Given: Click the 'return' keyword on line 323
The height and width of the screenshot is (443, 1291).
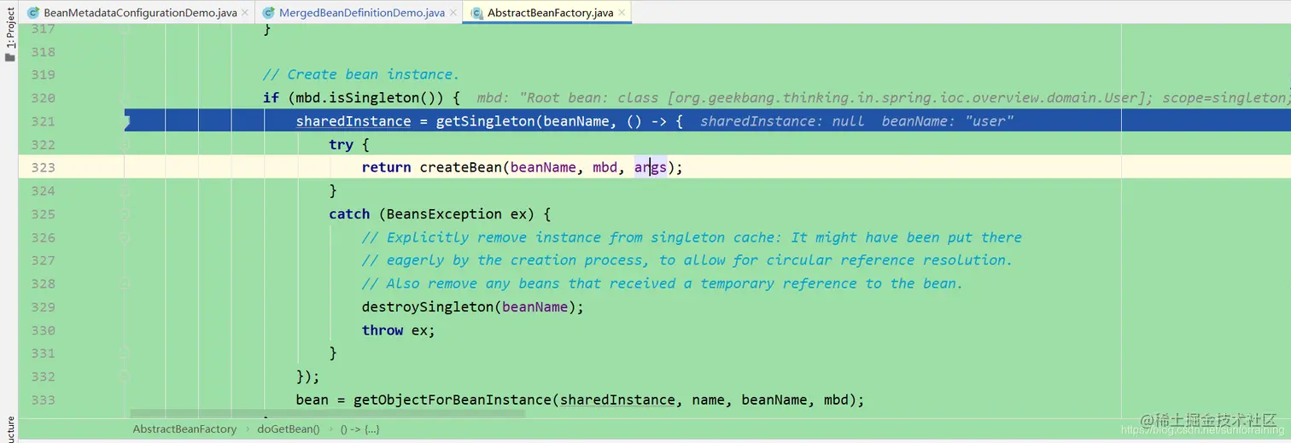Looking at the screenshot, I should pyautogui.click(x=386, y=167).
